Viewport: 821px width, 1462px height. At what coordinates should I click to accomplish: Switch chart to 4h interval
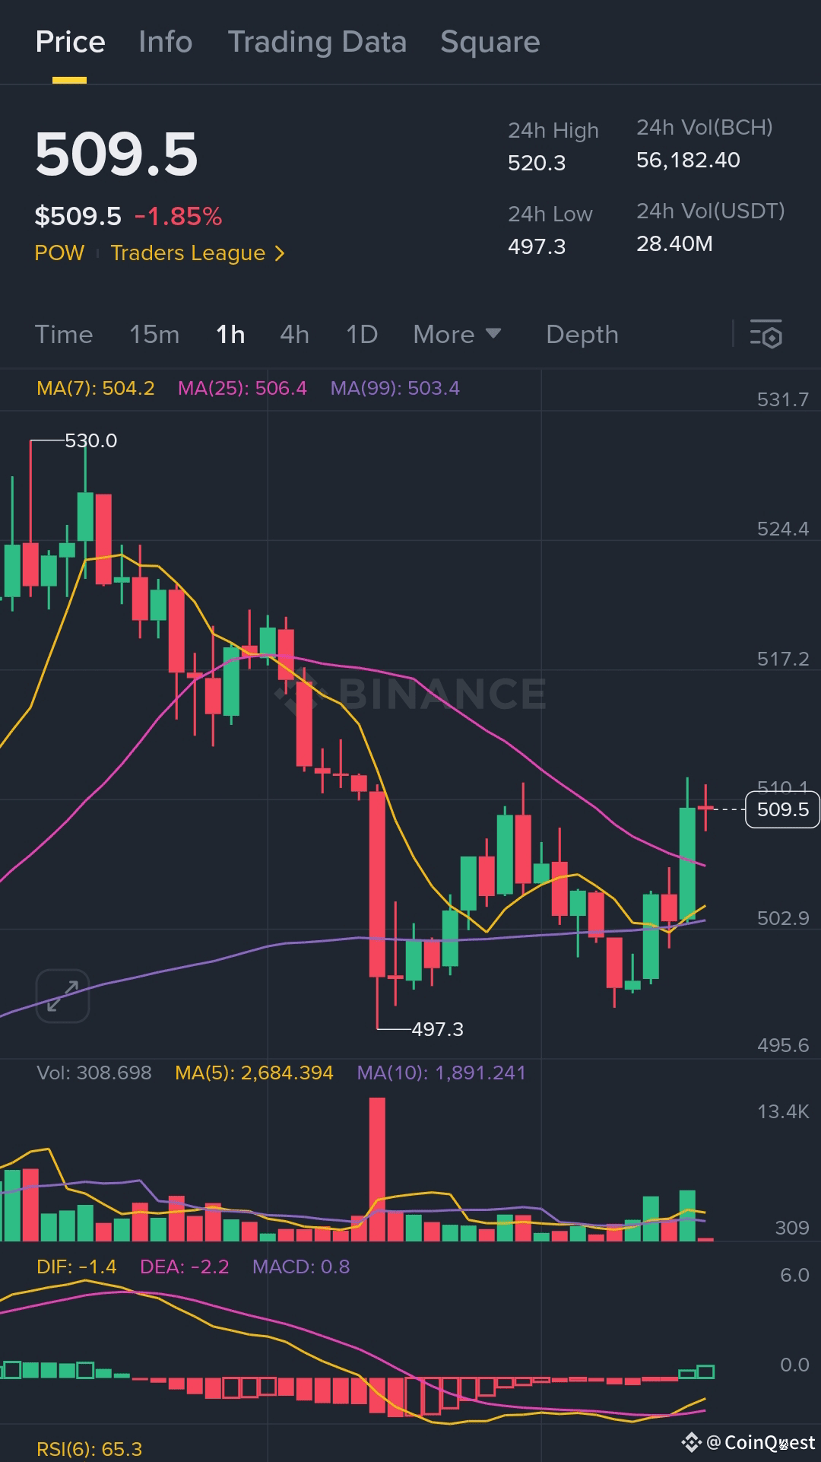[294, 334]
